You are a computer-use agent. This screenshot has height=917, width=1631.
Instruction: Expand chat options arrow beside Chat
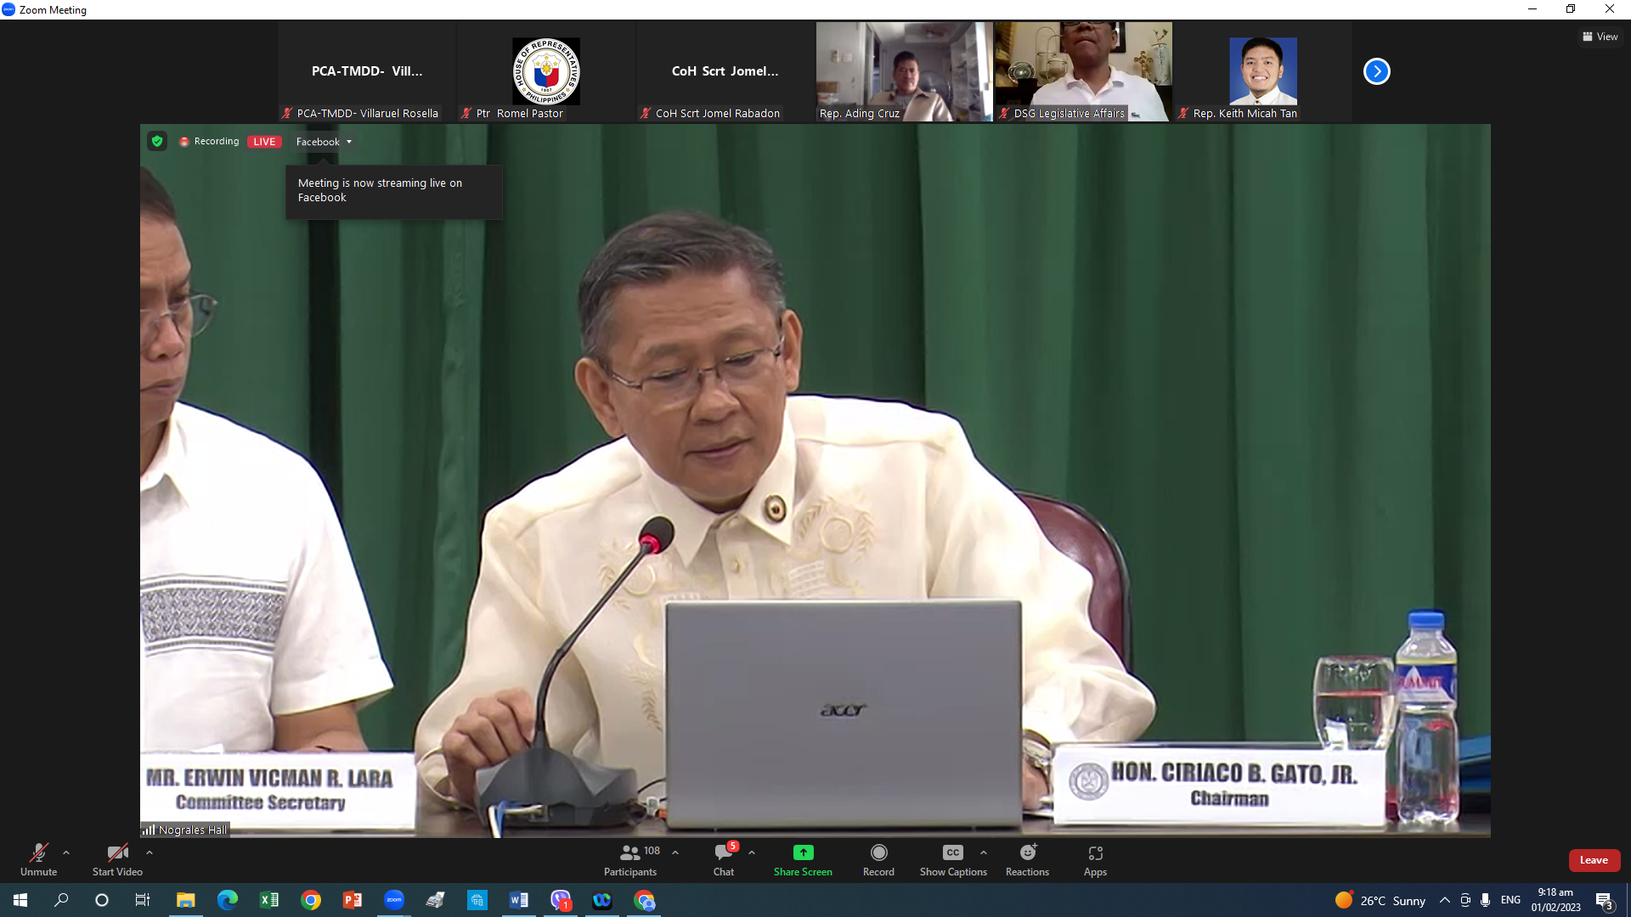(x=752, y=852)
